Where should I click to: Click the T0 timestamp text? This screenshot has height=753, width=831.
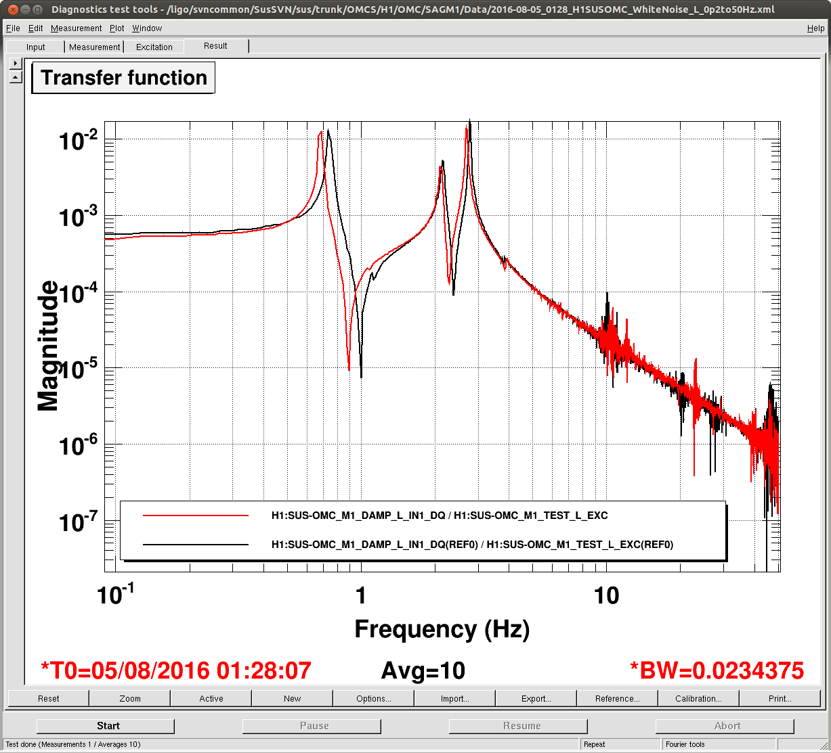tap(176, 670)
